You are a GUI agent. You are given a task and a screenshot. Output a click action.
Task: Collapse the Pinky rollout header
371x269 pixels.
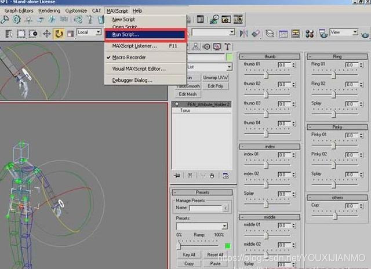tap(337, 127)
